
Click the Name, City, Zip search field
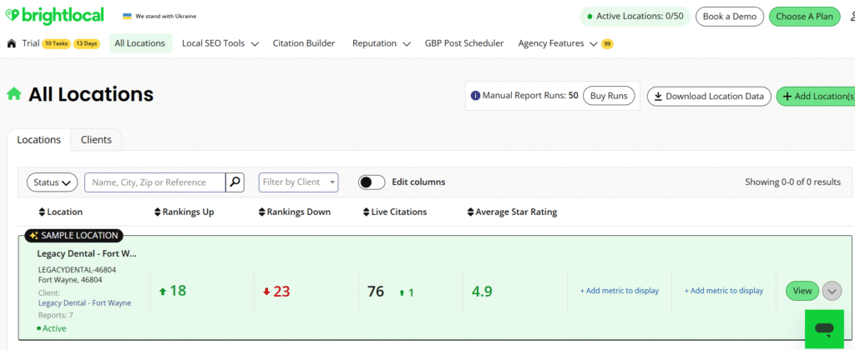[x=155, y=182]
